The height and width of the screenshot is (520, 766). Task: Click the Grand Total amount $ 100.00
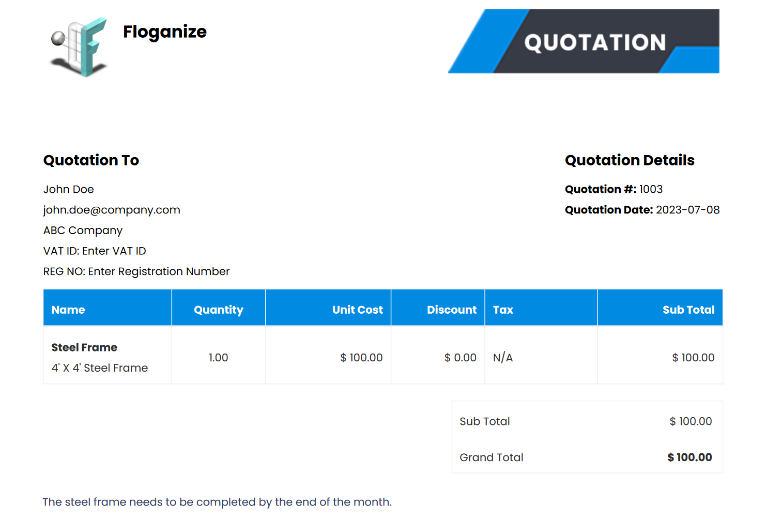pyautogui.click(x=690, y=457)
